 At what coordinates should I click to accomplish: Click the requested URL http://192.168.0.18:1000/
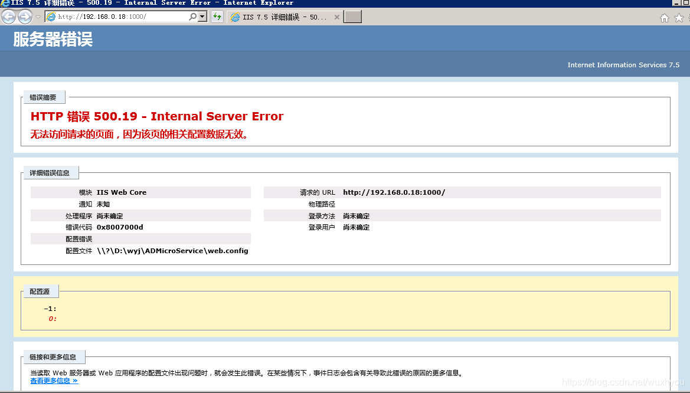coord(394,192)
